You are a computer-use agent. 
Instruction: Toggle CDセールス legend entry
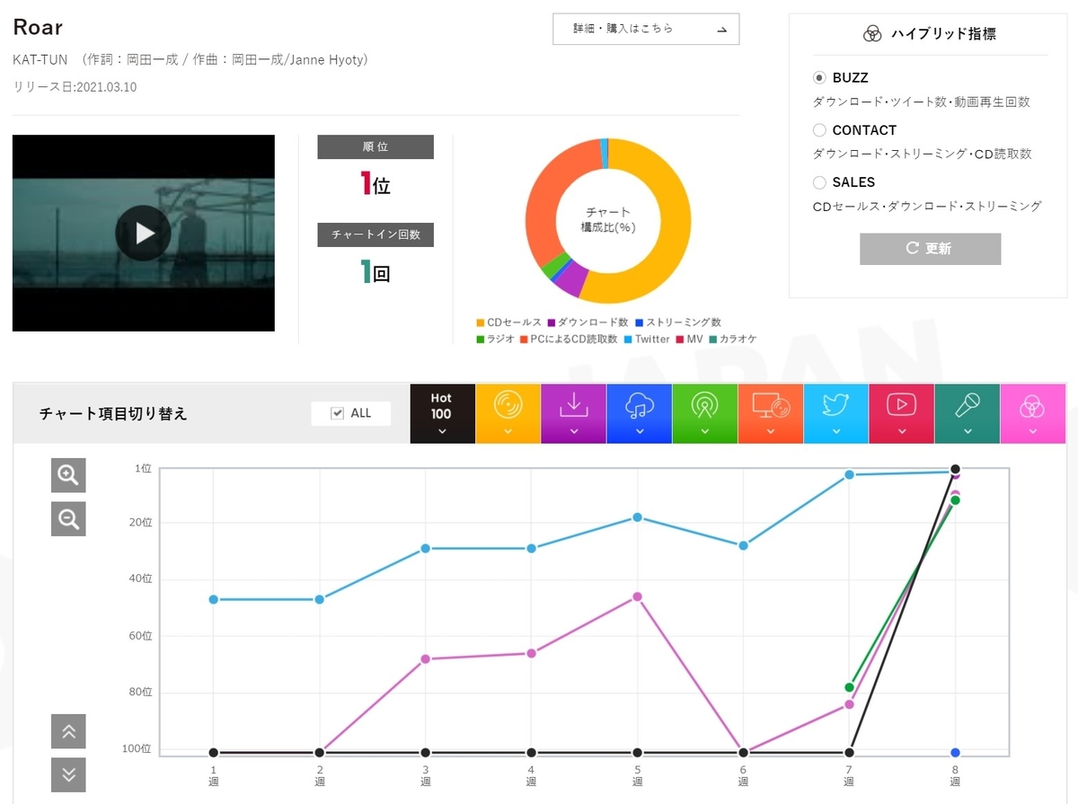click(x=508, y=322)
